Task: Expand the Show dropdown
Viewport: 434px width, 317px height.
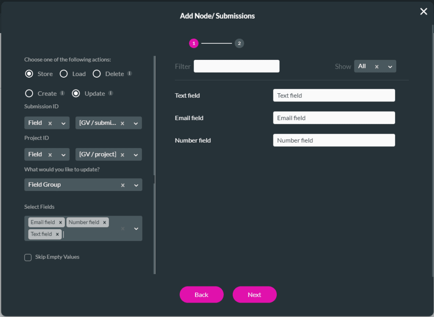Action: point(390,67)
